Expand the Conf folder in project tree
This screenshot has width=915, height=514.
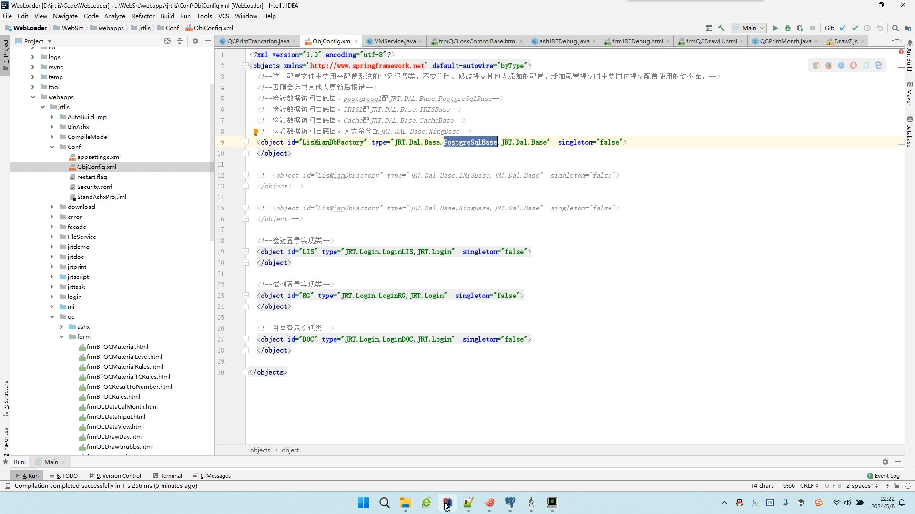click(x=52, y=147)
